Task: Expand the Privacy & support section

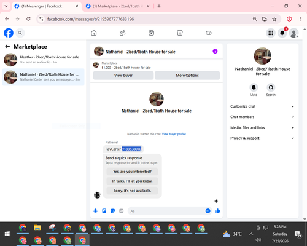Action: pos(262,138)
